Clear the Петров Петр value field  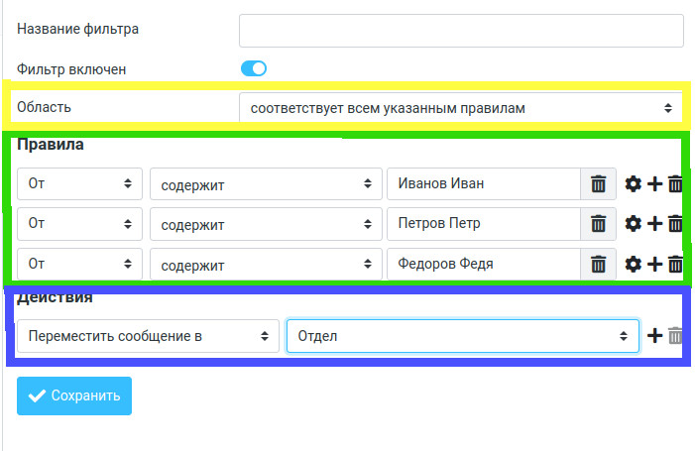click(598, 224)
